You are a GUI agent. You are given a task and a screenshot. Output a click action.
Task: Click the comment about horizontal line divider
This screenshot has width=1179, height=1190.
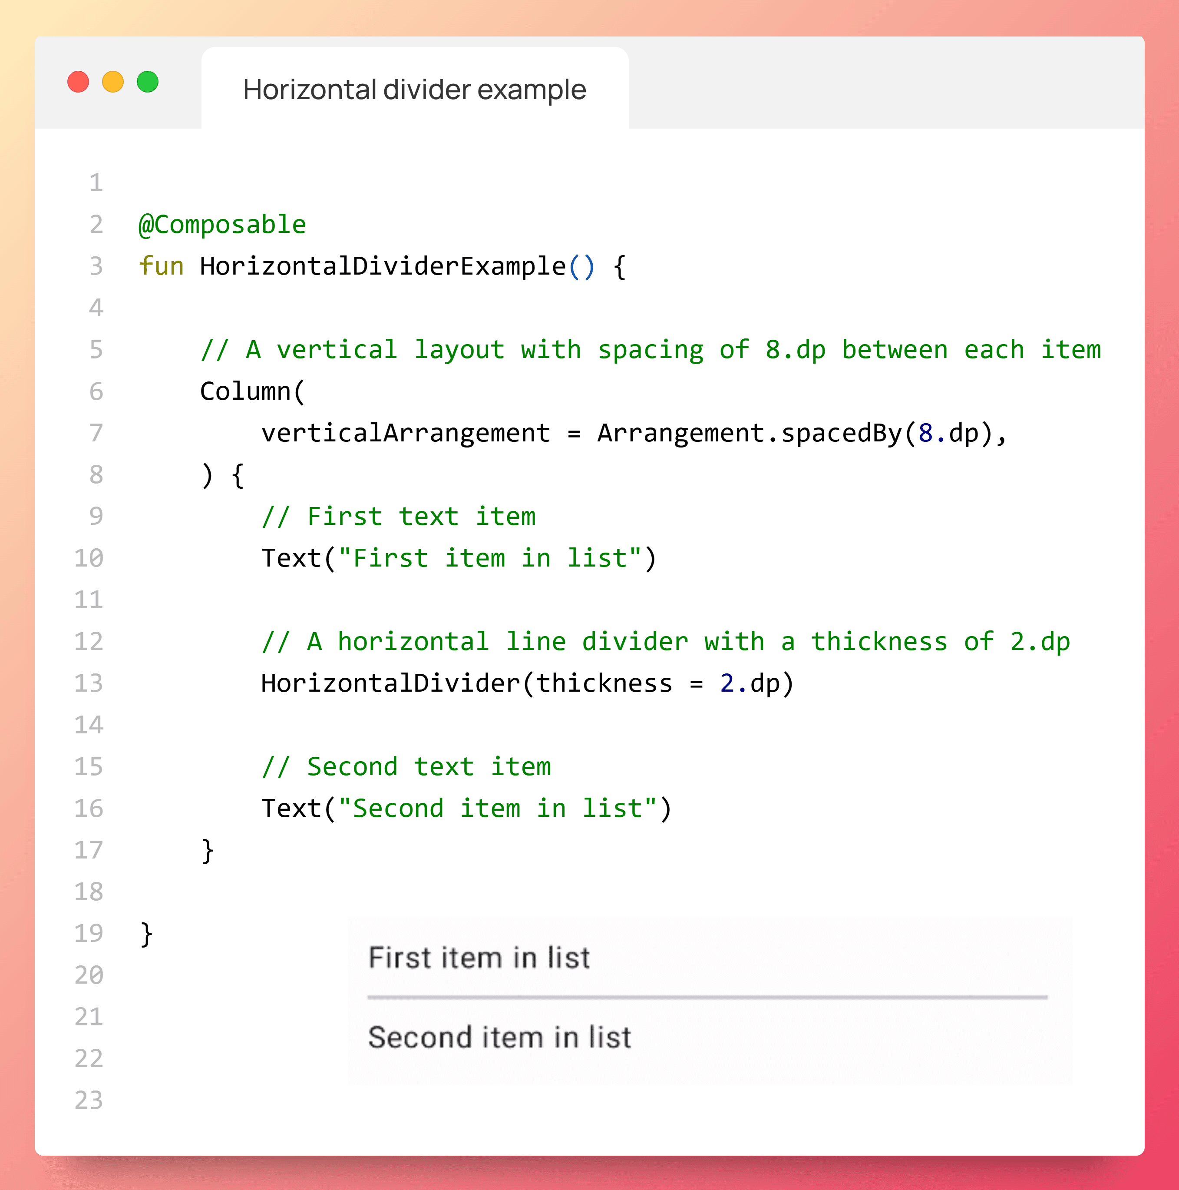tap(665, 642)
